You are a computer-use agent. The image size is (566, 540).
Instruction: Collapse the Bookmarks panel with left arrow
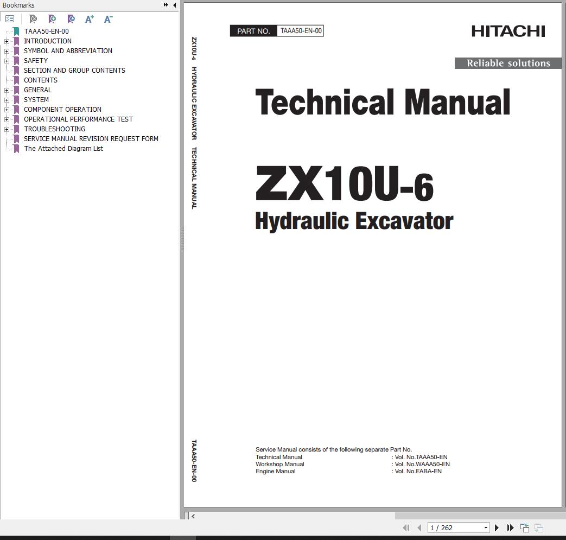[x=175, y=5]
